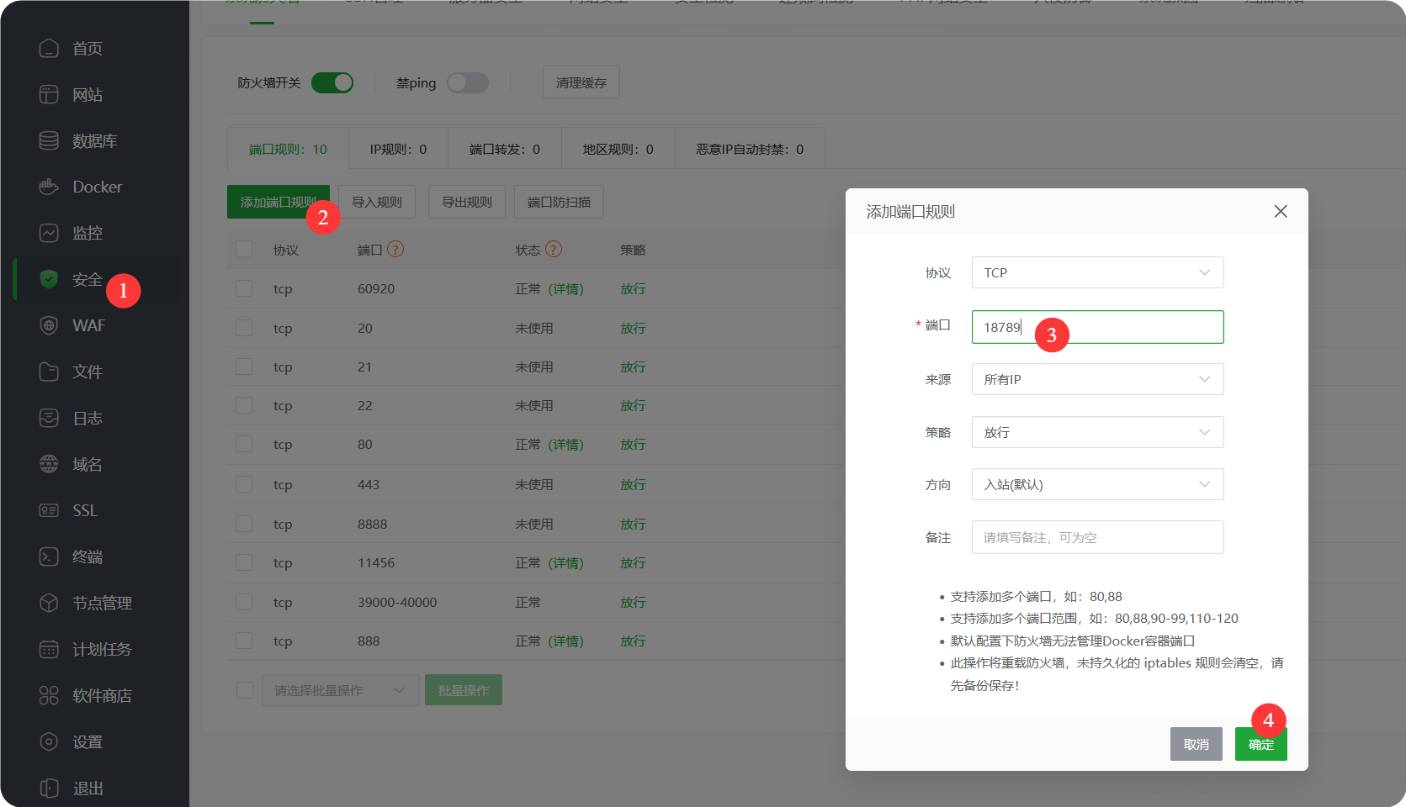Click the 添加端口规则 button
Viewport: 1406px width, 807px height.
coord(278,202)
